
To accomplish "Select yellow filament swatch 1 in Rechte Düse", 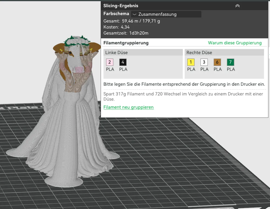I will pos(191,62).
